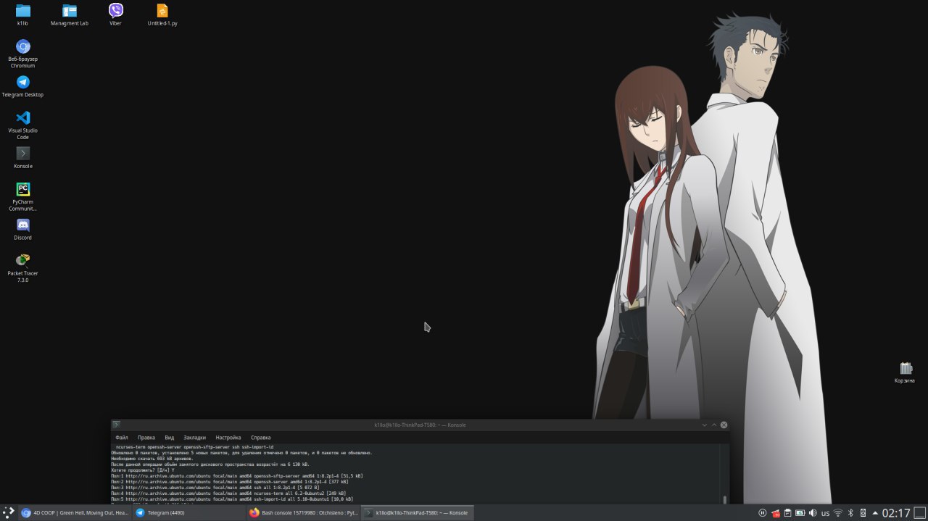
Task: Open the clipboard tray icon
Action: click(787, 513)
